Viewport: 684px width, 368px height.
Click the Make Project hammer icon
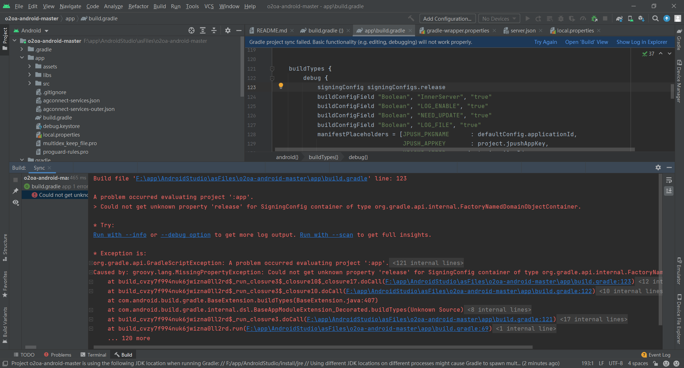pos(411,19)
